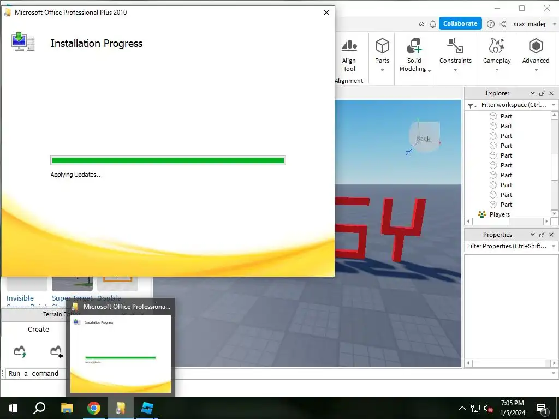Open the srax_marlej account menu
This screenshot has height=419, width=559.
[x=534, y=24]
